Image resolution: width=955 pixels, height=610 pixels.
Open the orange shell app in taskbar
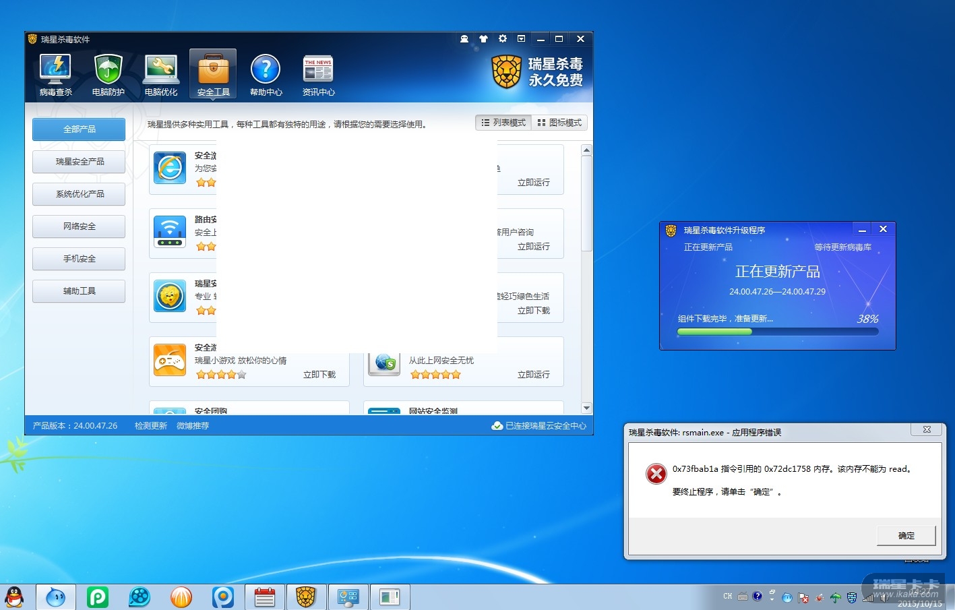181,597
